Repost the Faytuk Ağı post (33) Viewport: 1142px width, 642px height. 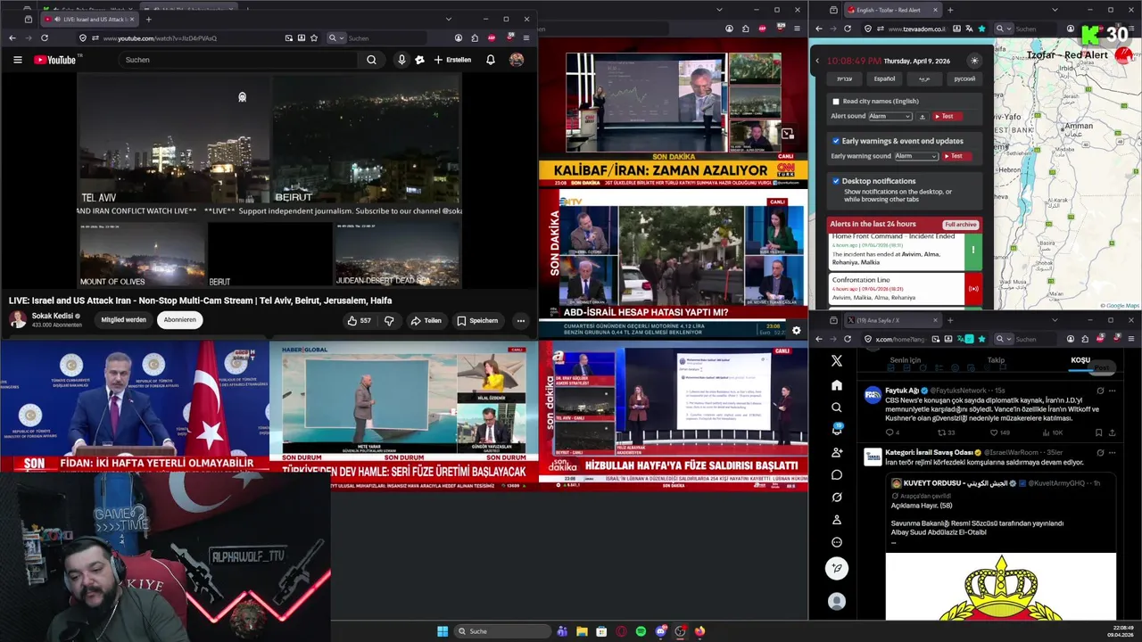pos(946,432)
